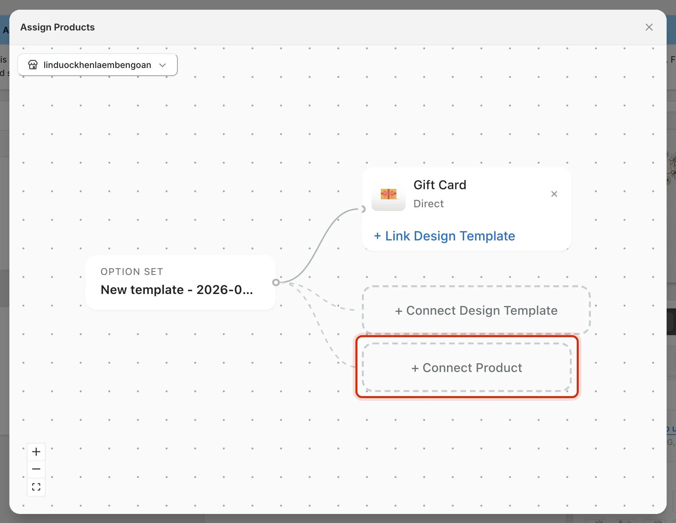676x523 pixels.
Task: Click the Assign Products heading
Action: pos(57,27)
